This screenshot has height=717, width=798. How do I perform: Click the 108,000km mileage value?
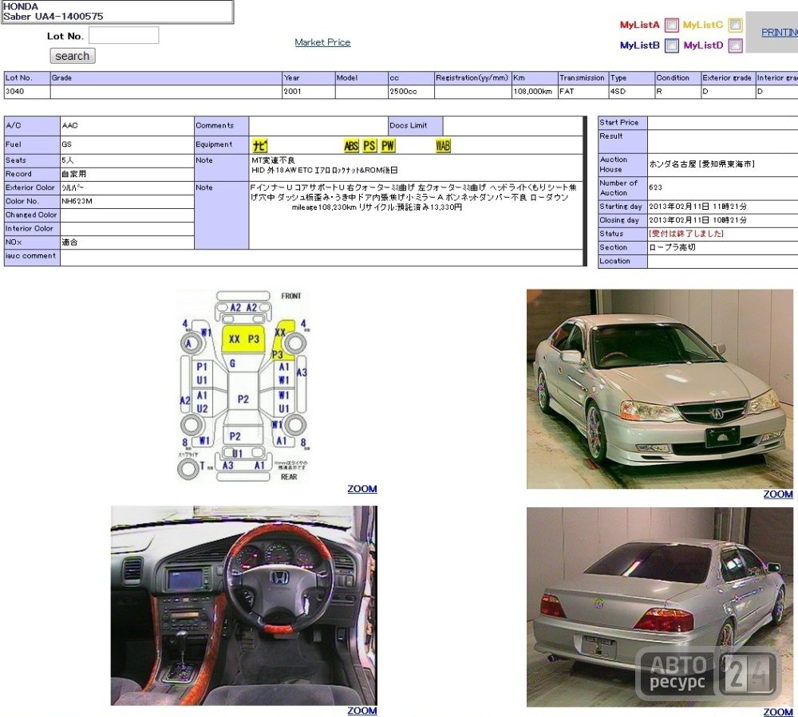click(x=535, y=92)
